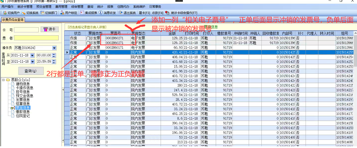Click invoice number cell 0002860171

tap(118, 48)
